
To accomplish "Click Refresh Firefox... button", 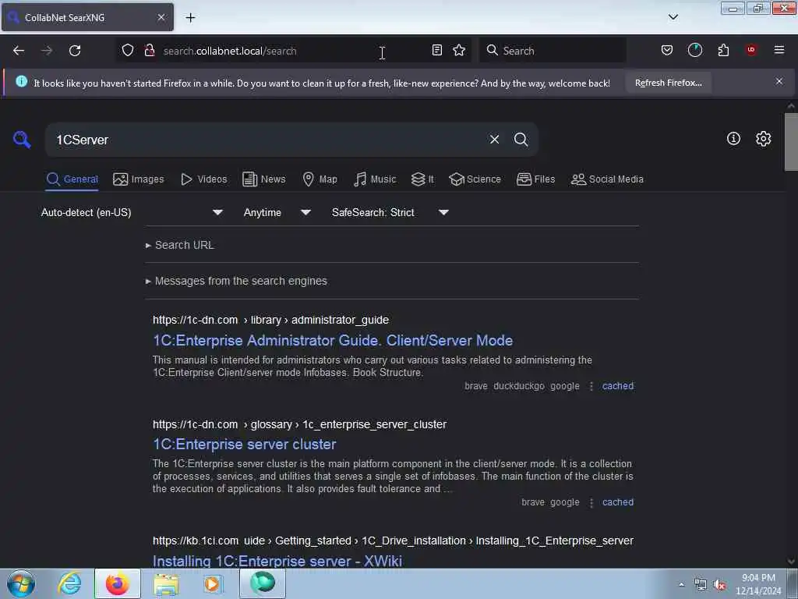I will [x=668, y=83].
